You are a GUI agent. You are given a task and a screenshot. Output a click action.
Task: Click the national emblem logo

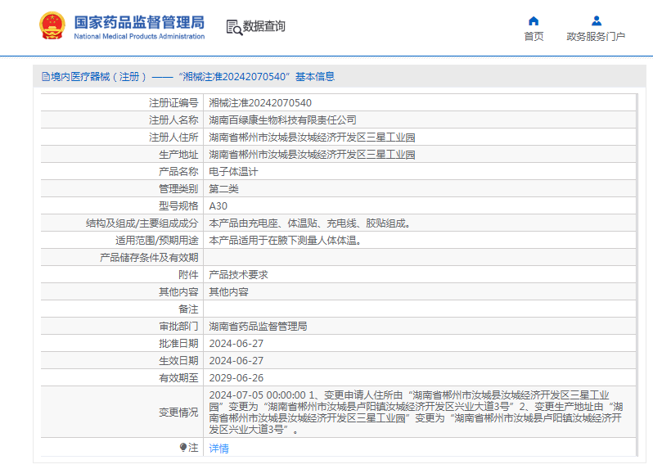(52, 26)
